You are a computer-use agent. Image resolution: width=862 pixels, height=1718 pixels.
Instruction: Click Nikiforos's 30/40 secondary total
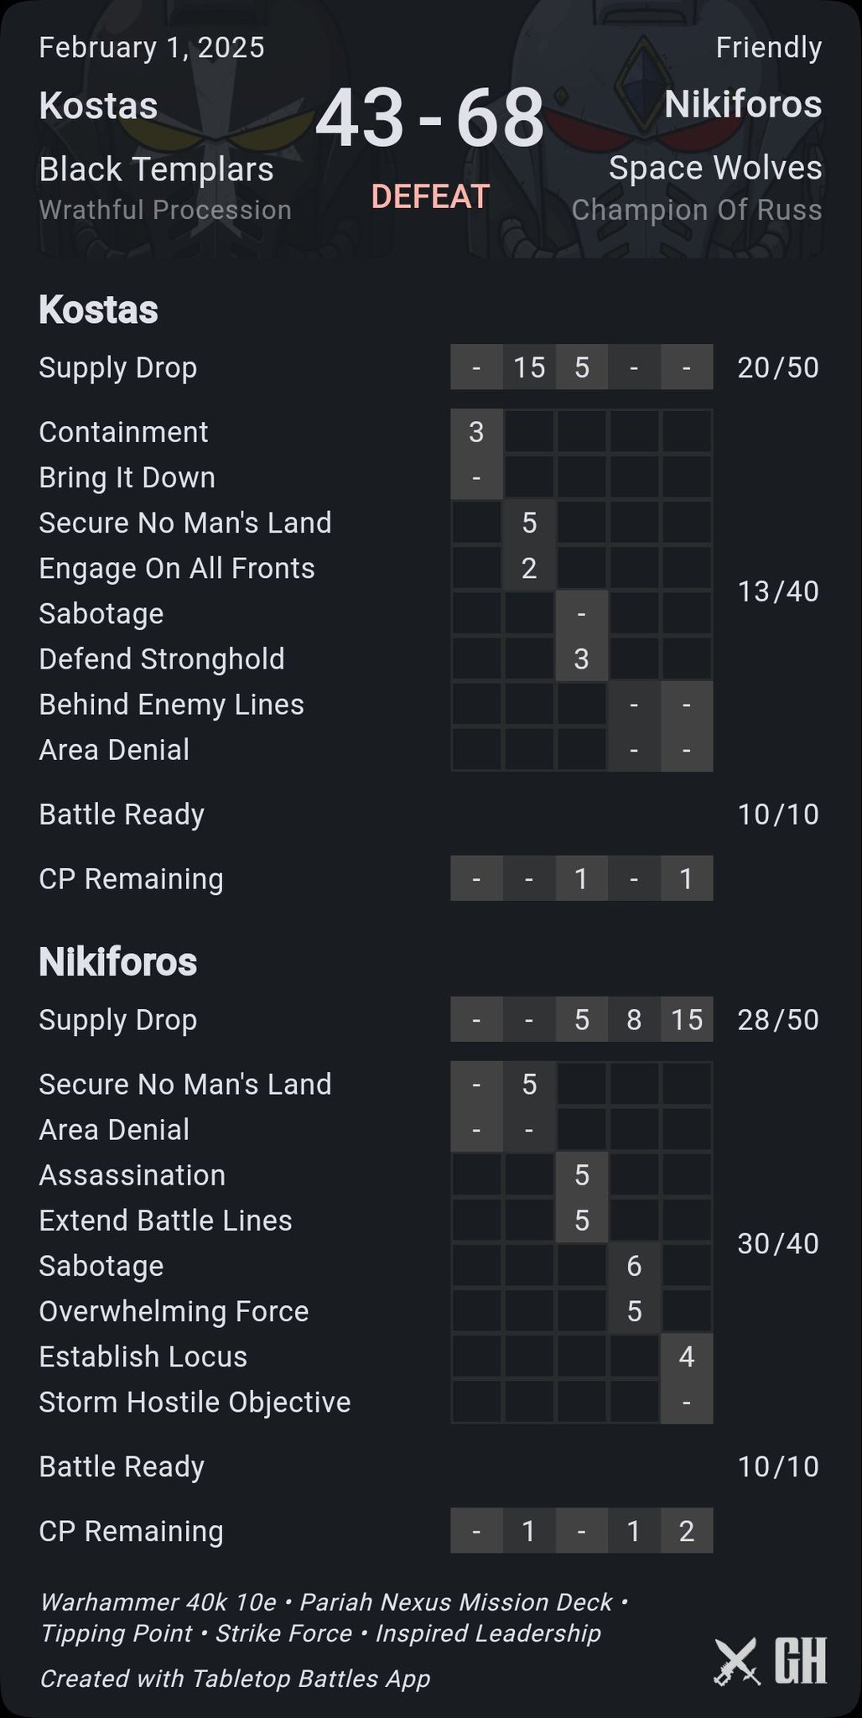(778, 1243)
